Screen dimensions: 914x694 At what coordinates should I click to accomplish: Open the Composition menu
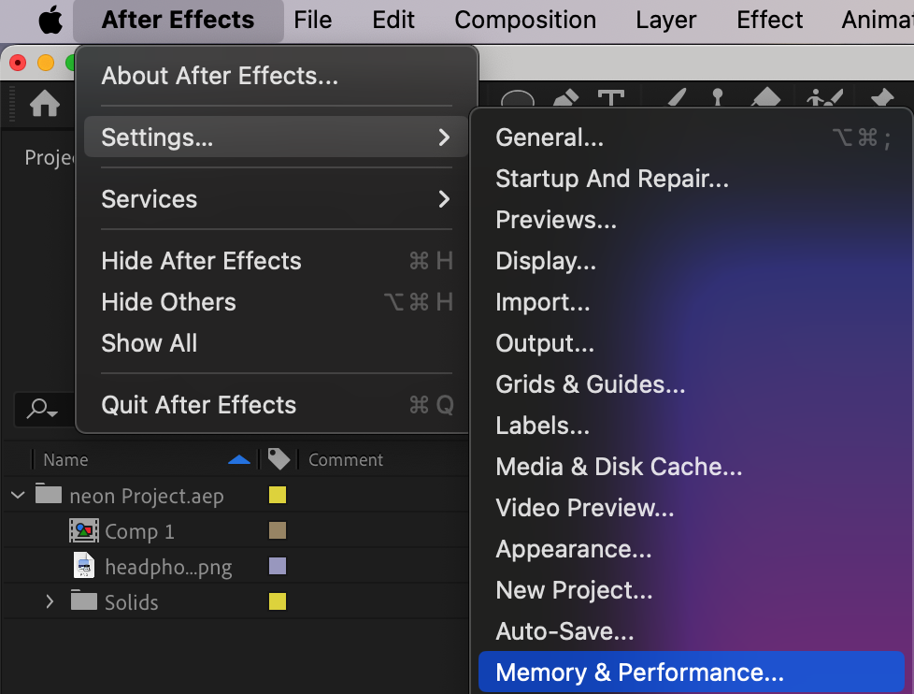point(525,20)
